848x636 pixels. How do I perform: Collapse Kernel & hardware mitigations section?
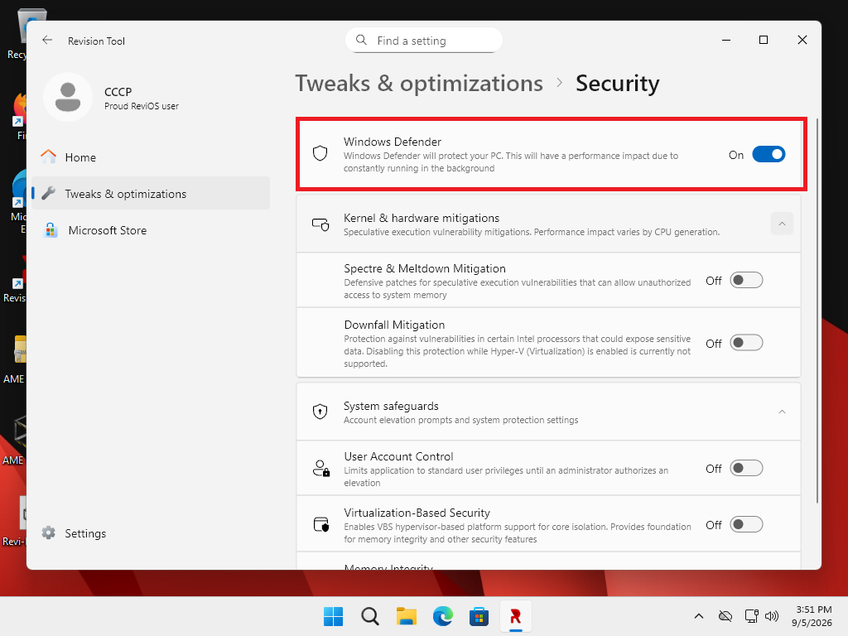pyautogui.click(x=782, y=224)
